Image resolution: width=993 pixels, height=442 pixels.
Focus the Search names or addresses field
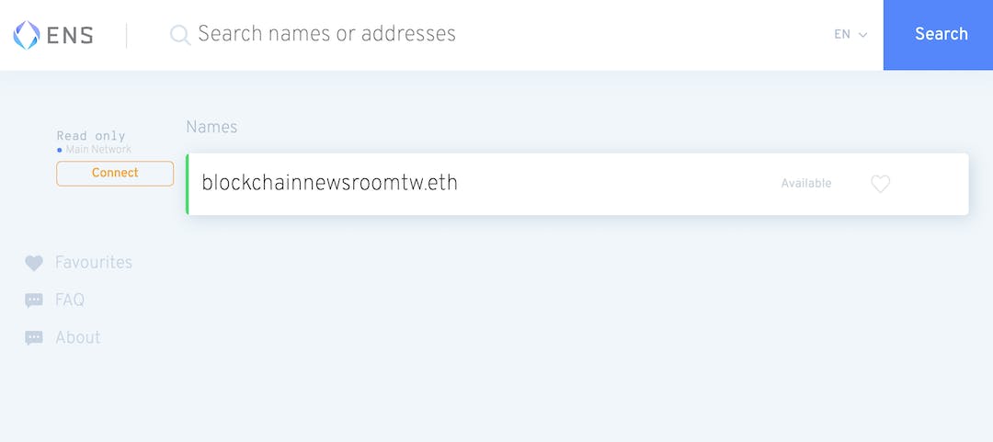tap(460, 35)
